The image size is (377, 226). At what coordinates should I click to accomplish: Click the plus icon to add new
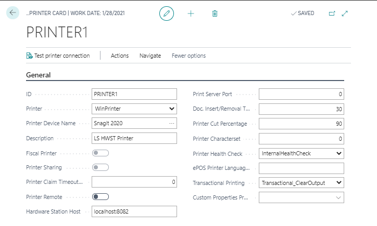click(191, 14)
